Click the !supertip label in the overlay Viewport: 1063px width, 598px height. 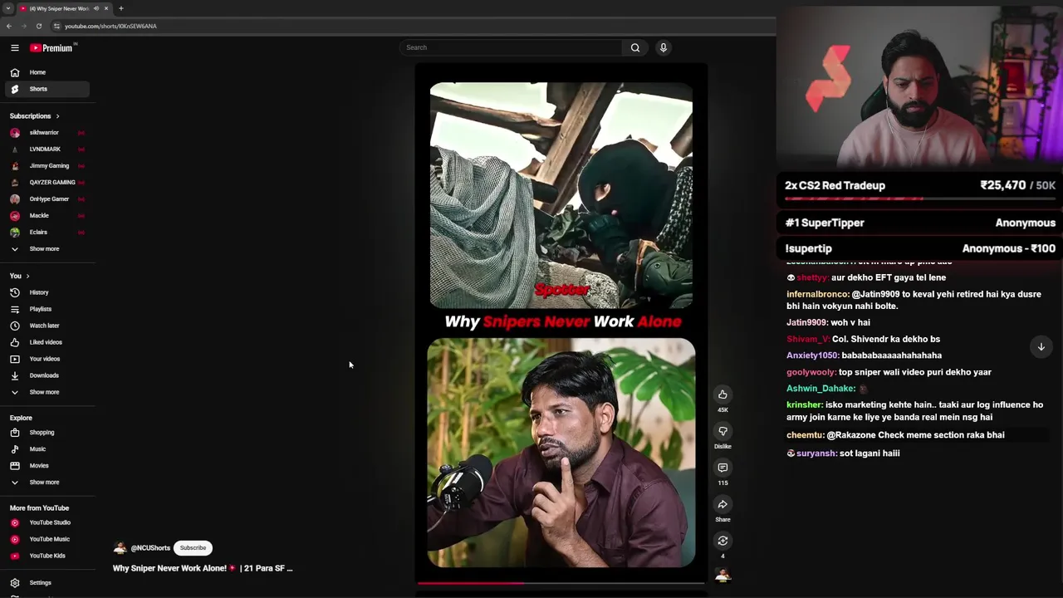(808, 248)
